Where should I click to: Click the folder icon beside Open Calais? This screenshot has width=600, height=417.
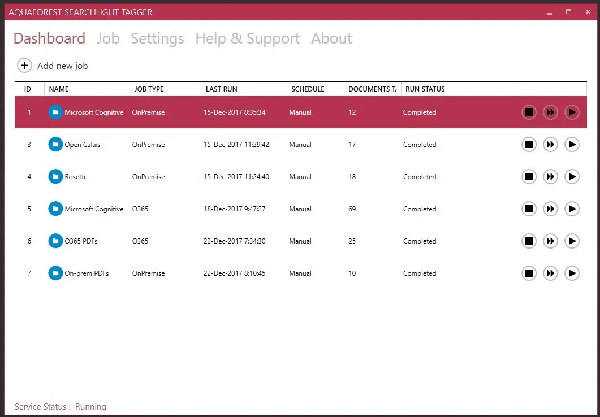(55, 145)
